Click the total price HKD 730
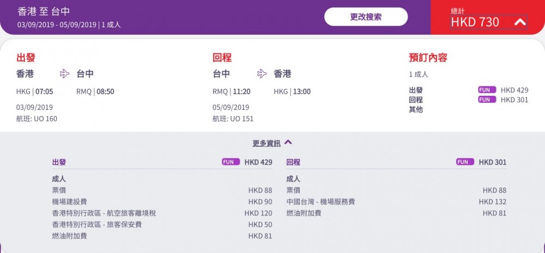Viewport: 545px width, 253px height. 475,22
